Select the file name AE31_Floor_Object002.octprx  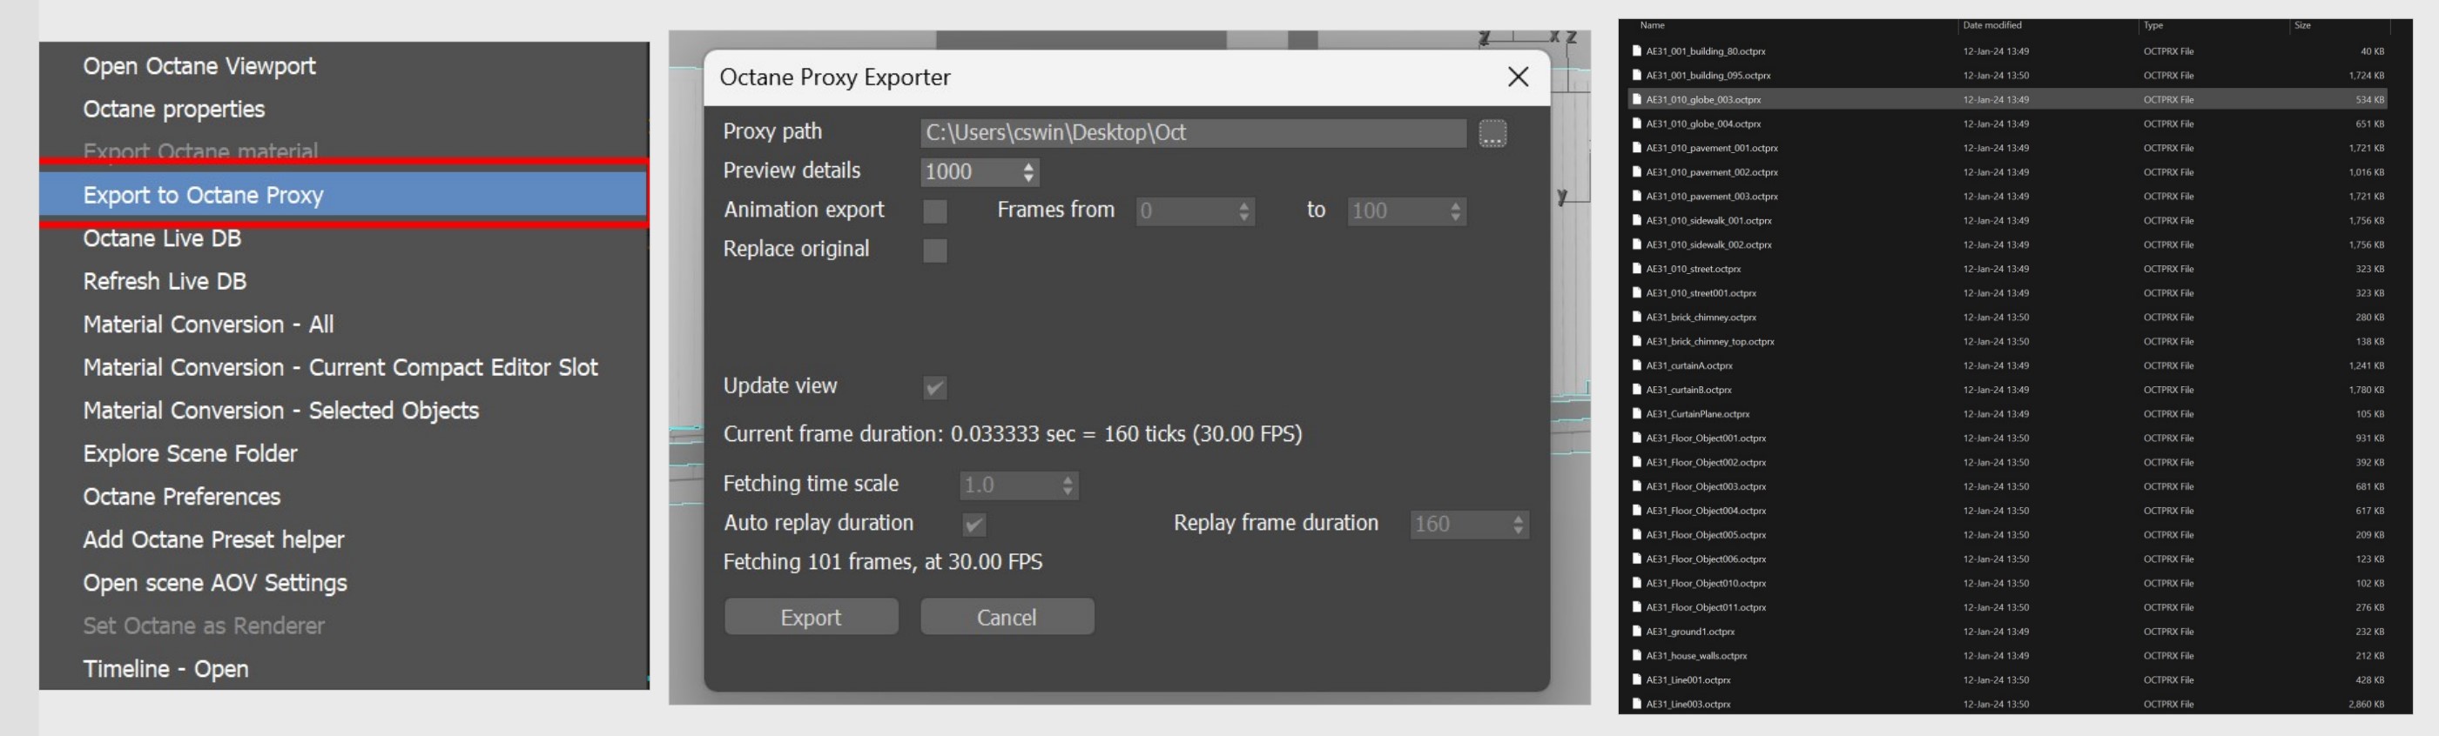point(1706,463)
